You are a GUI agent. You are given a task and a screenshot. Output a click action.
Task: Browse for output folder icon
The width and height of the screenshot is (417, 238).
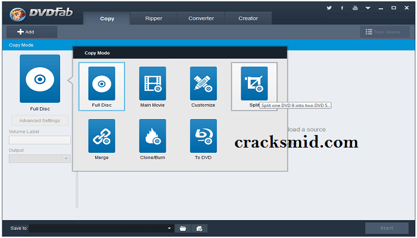183,228
